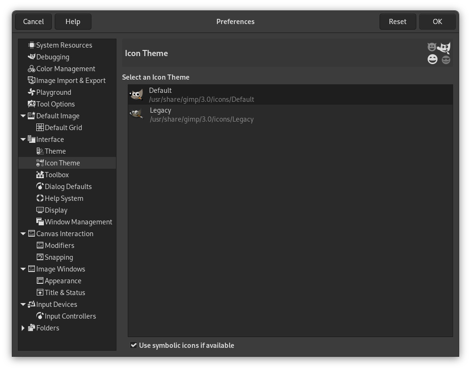Image resolution: width=471 pixels, height=370 pixels.
Task: Click the Help button
Action: [73, 21]
